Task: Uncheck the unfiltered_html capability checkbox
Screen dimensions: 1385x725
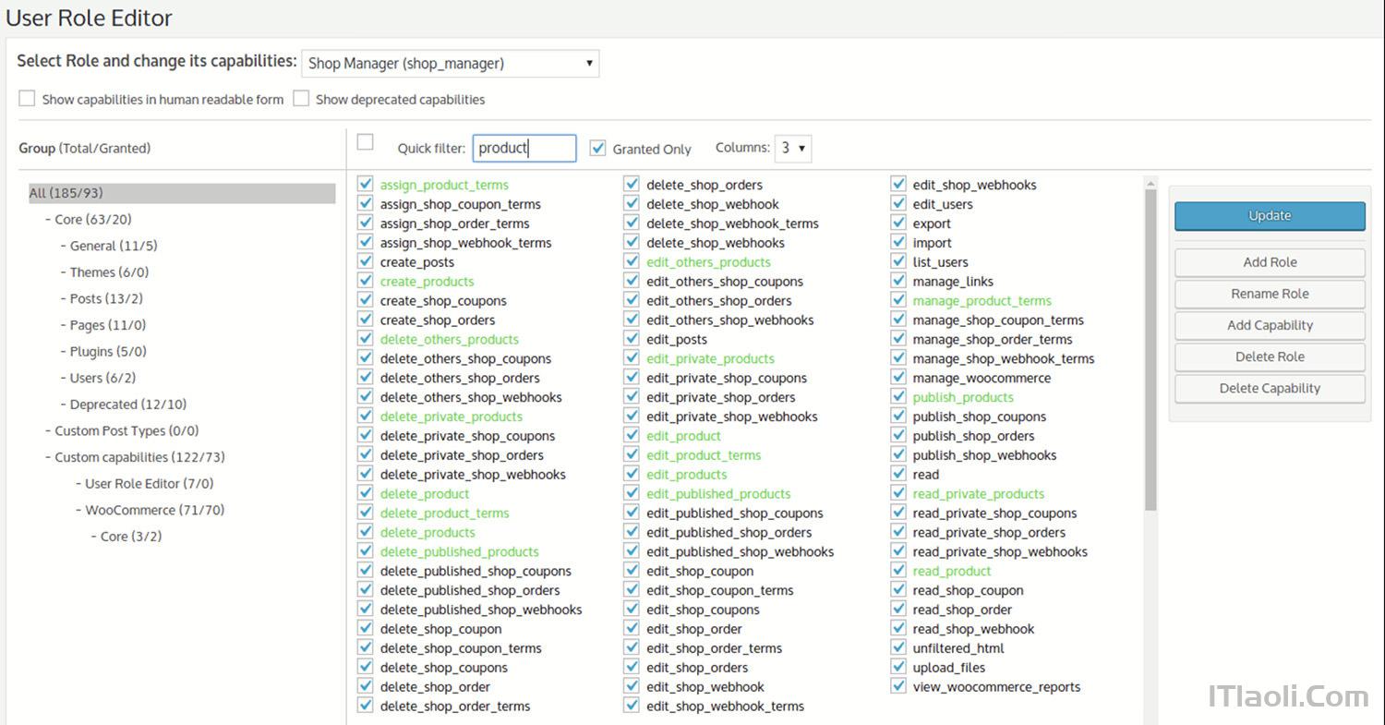Action: 898,648
